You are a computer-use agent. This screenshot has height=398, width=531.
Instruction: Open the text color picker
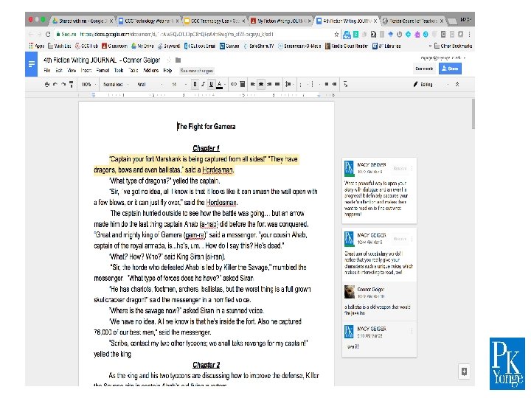pos(220,84)
